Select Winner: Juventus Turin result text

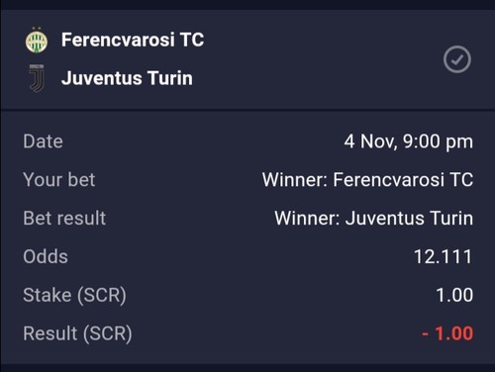tap(374, 219)
